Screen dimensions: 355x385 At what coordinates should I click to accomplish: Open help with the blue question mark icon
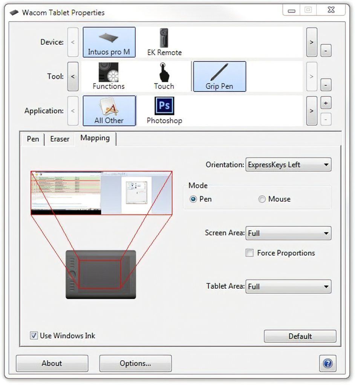(x=327, y=363)
